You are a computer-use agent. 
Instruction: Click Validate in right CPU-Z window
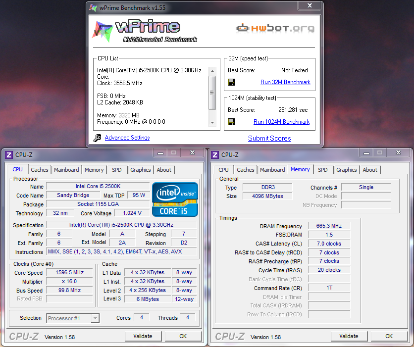tap(349, 336)
